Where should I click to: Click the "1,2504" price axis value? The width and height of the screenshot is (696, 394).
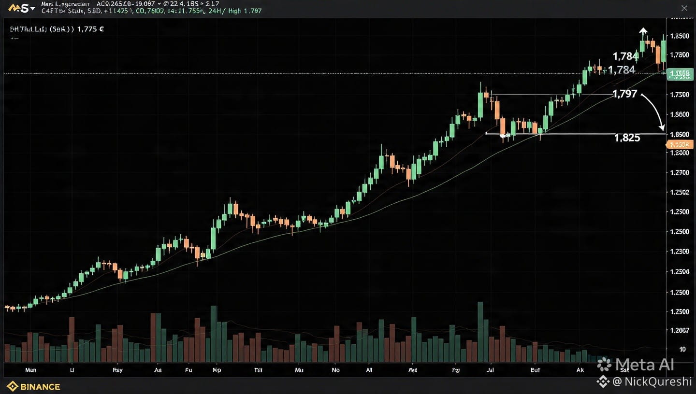[x=680, y=271]
